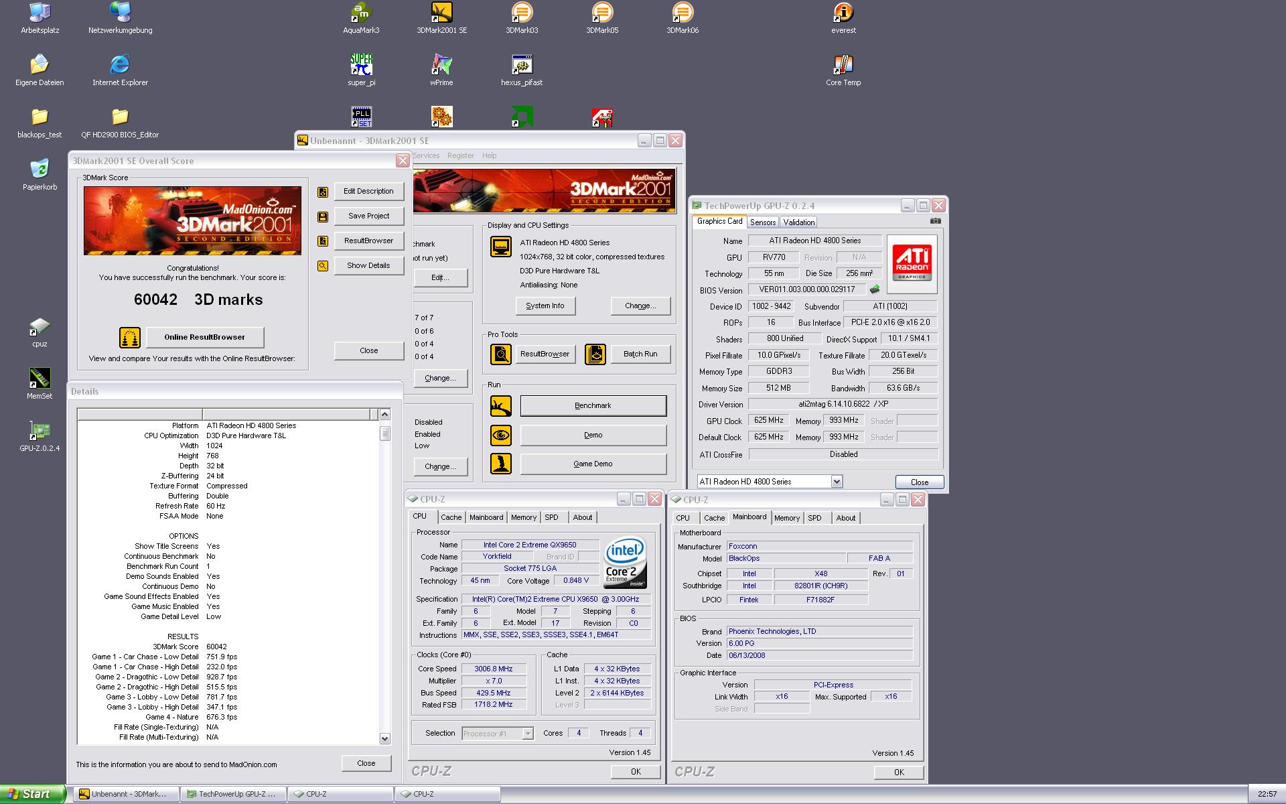Click the Driver Version field in GPU-Z
This screenshot has height=804, width=1286.
843,404
